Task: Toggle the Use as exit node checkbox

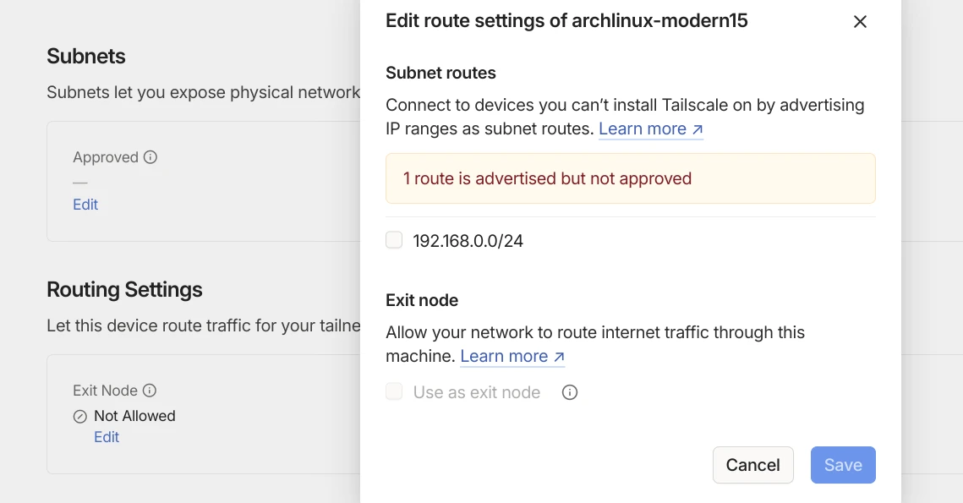Action: point(394,391)
